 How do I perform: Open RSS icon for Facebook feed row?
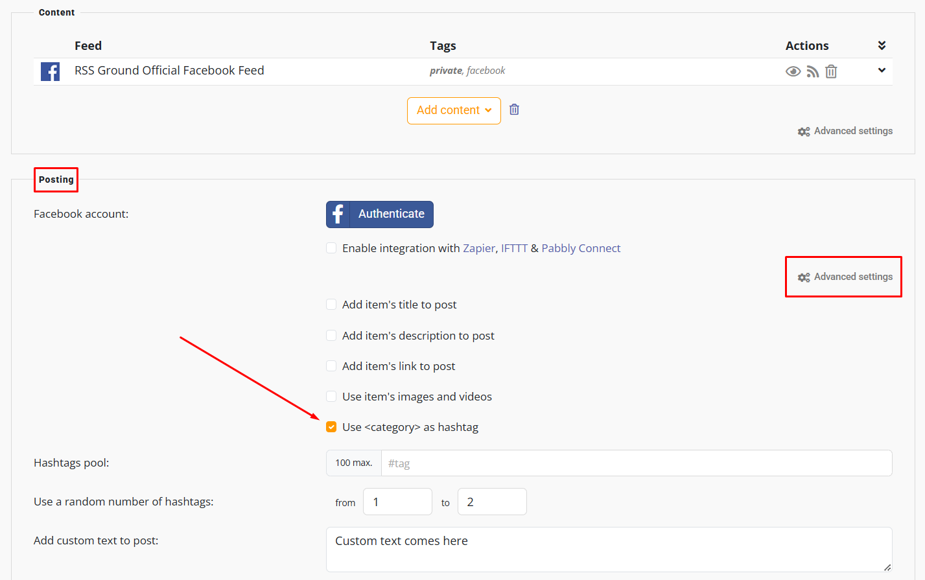(812, 71)
